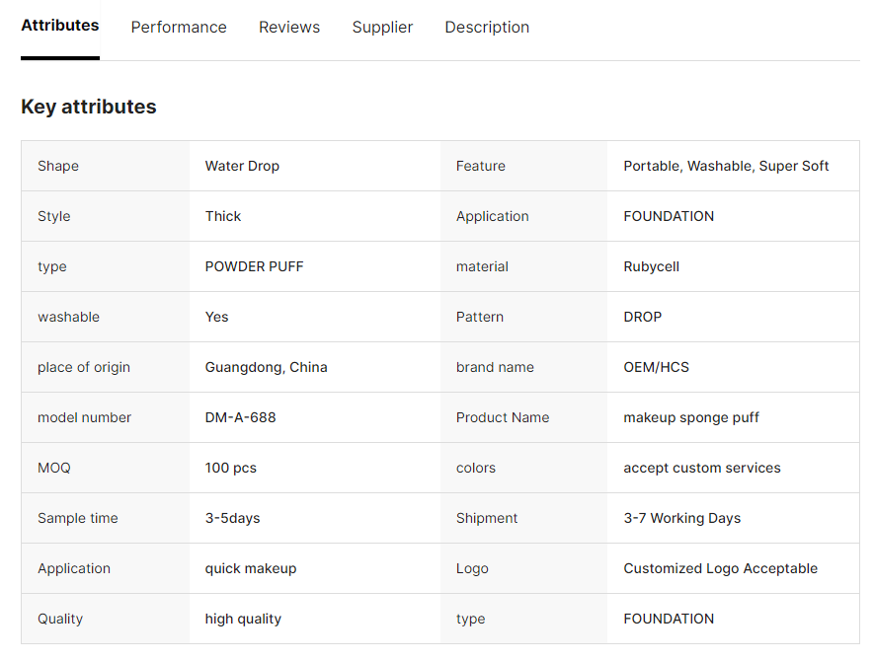Click model number DM-A-688
The height and width of the screenshot is (661, 875).
click(240, 417)
